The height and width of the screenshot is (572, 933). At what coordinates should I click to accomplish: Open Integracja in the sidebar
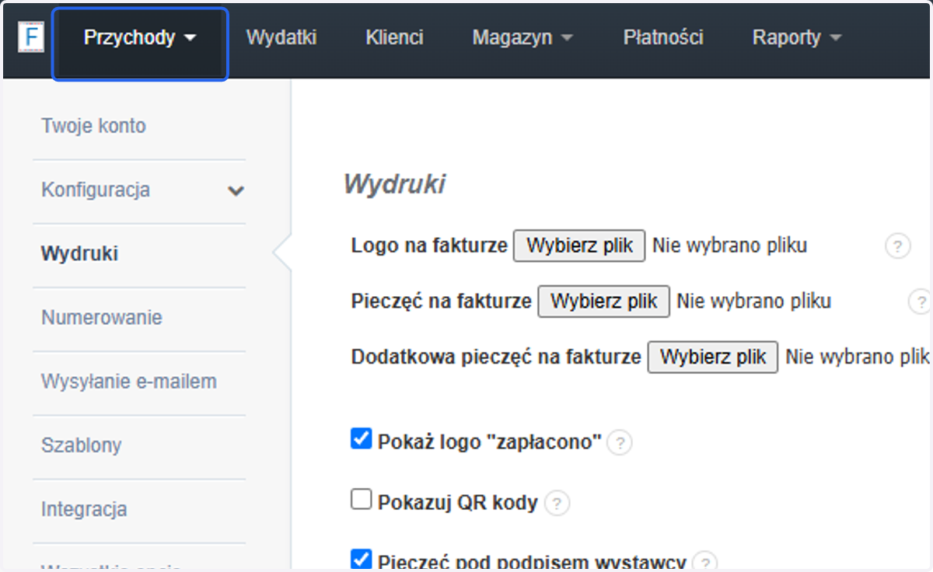pos(84,510)
